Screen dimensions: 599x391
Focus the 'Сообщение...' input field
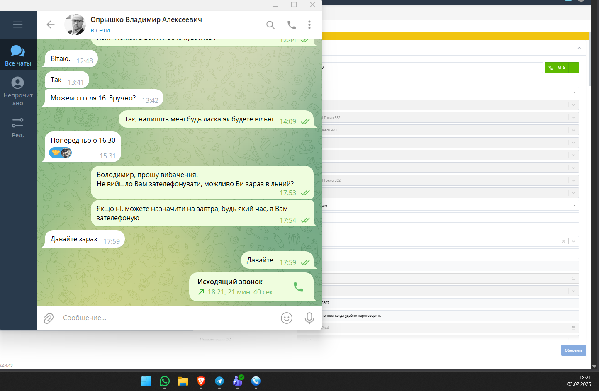tap(168, 318)
